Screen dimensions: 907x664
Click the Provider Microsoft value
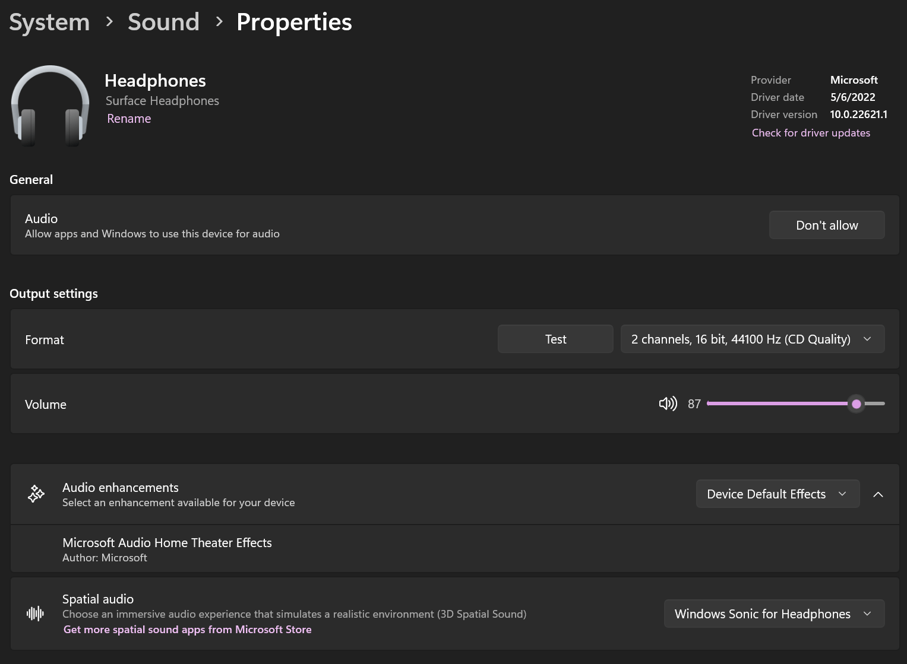pos(854,80)
